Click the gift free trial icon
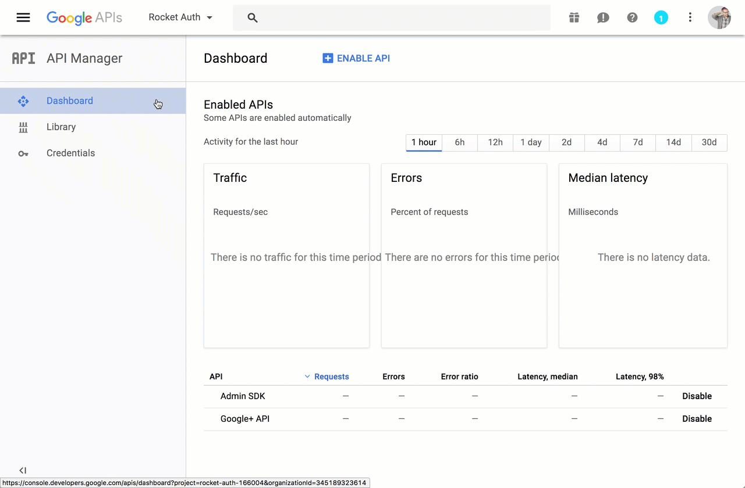 coord(574,17)
